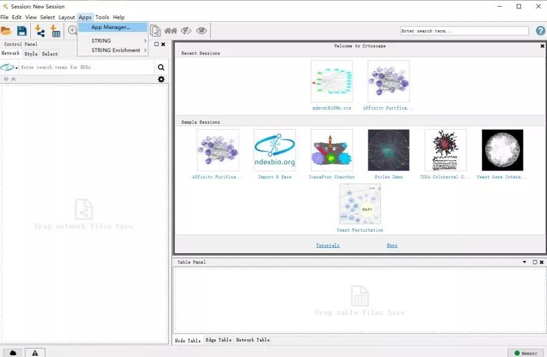Close the Control Panel
The width and height of the screenshot is (547, 357).
163,44
